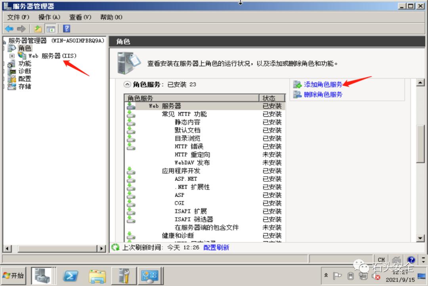The width and height of the screenshot is (428, 286).
Task: Click the CH language indicator in the taskbar
Action: click(381, 259)
